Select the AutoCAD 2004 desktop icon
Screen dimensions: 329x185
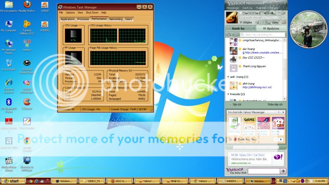pyautogui.click(x=9, y=143)
